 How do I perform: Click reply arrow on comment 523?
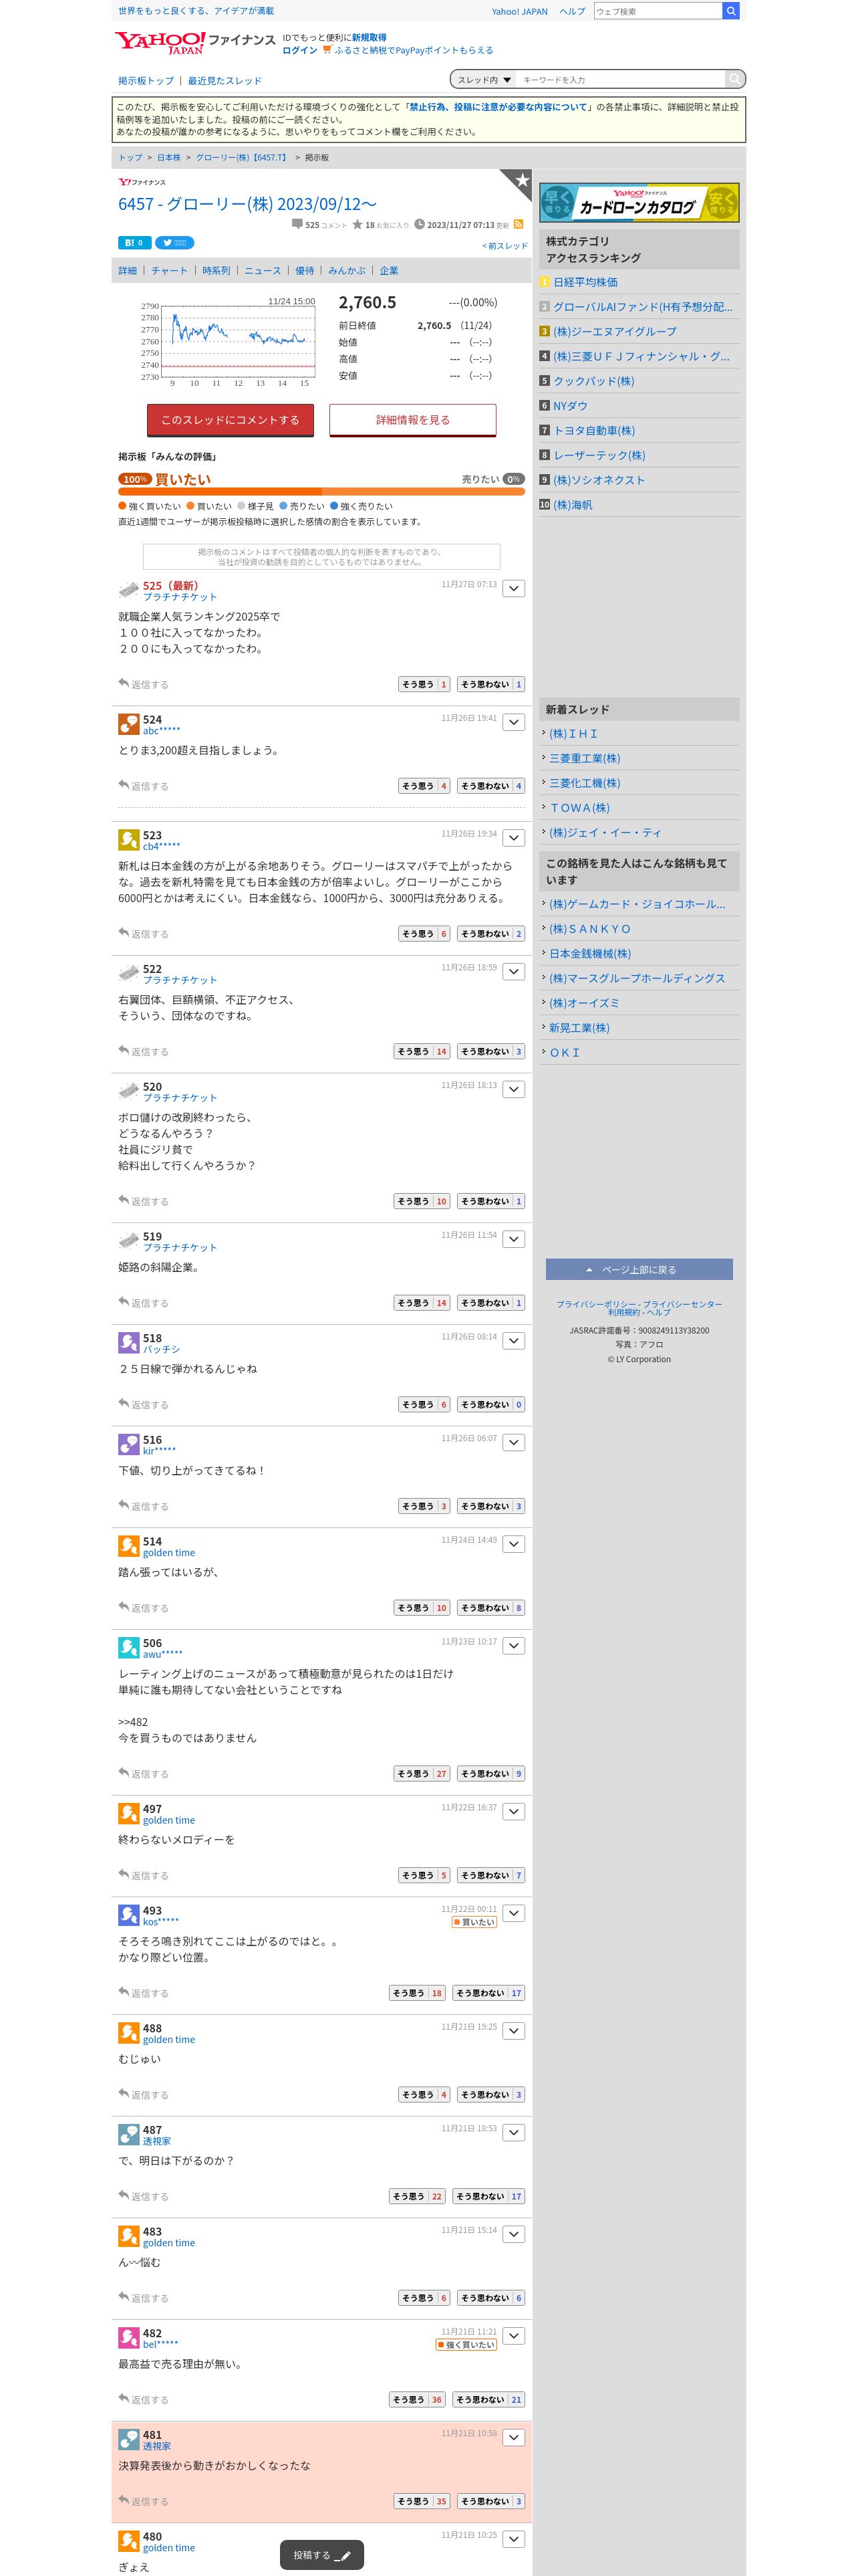[x=124, y=932]
